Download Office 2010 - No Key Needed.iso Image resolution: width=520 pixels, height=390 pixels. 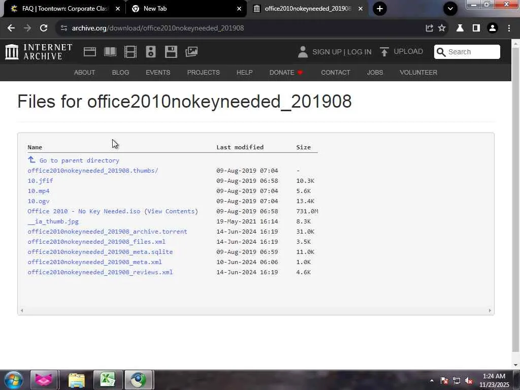(x=84, y=211)
